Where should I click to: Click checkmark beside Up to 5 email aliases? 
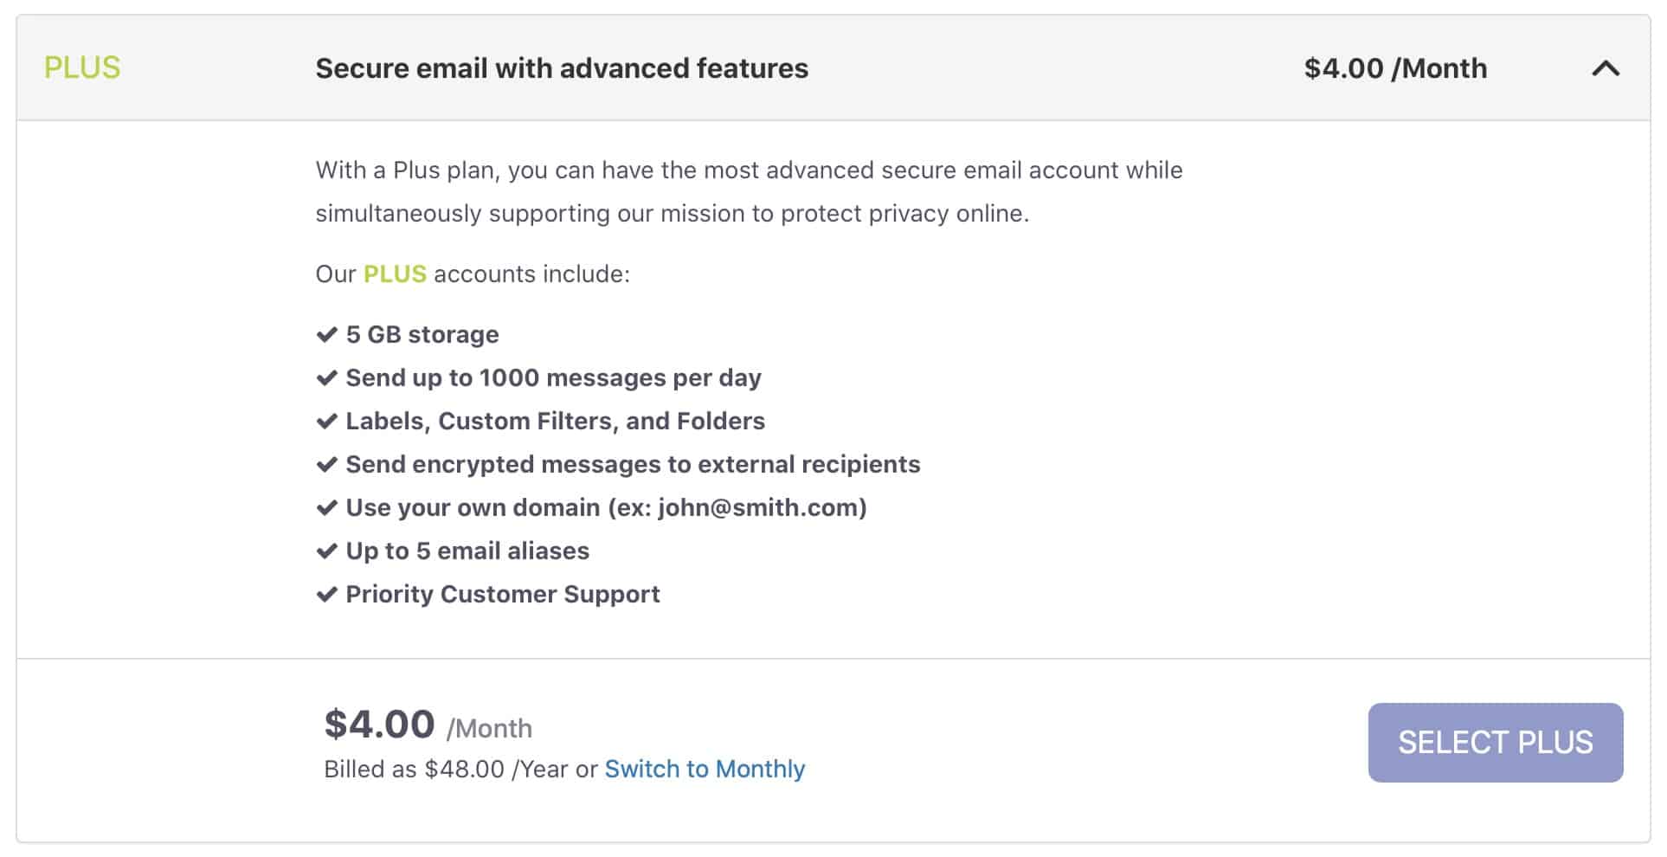tap(326, 551)
